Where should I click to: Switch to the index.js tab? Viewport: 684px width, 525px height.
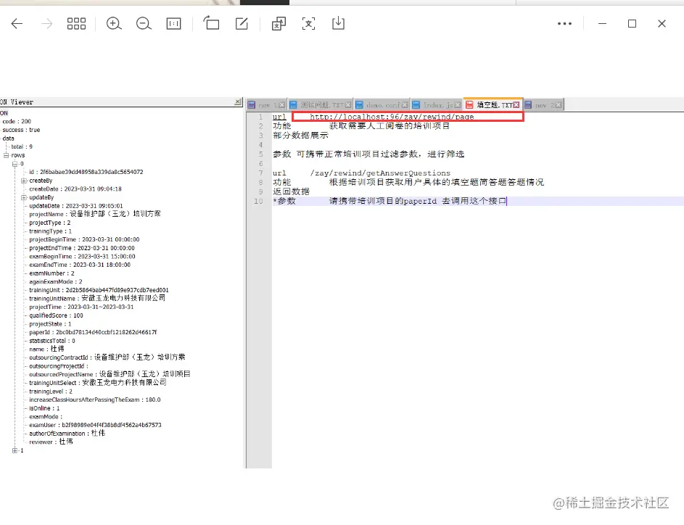[437, 105]
